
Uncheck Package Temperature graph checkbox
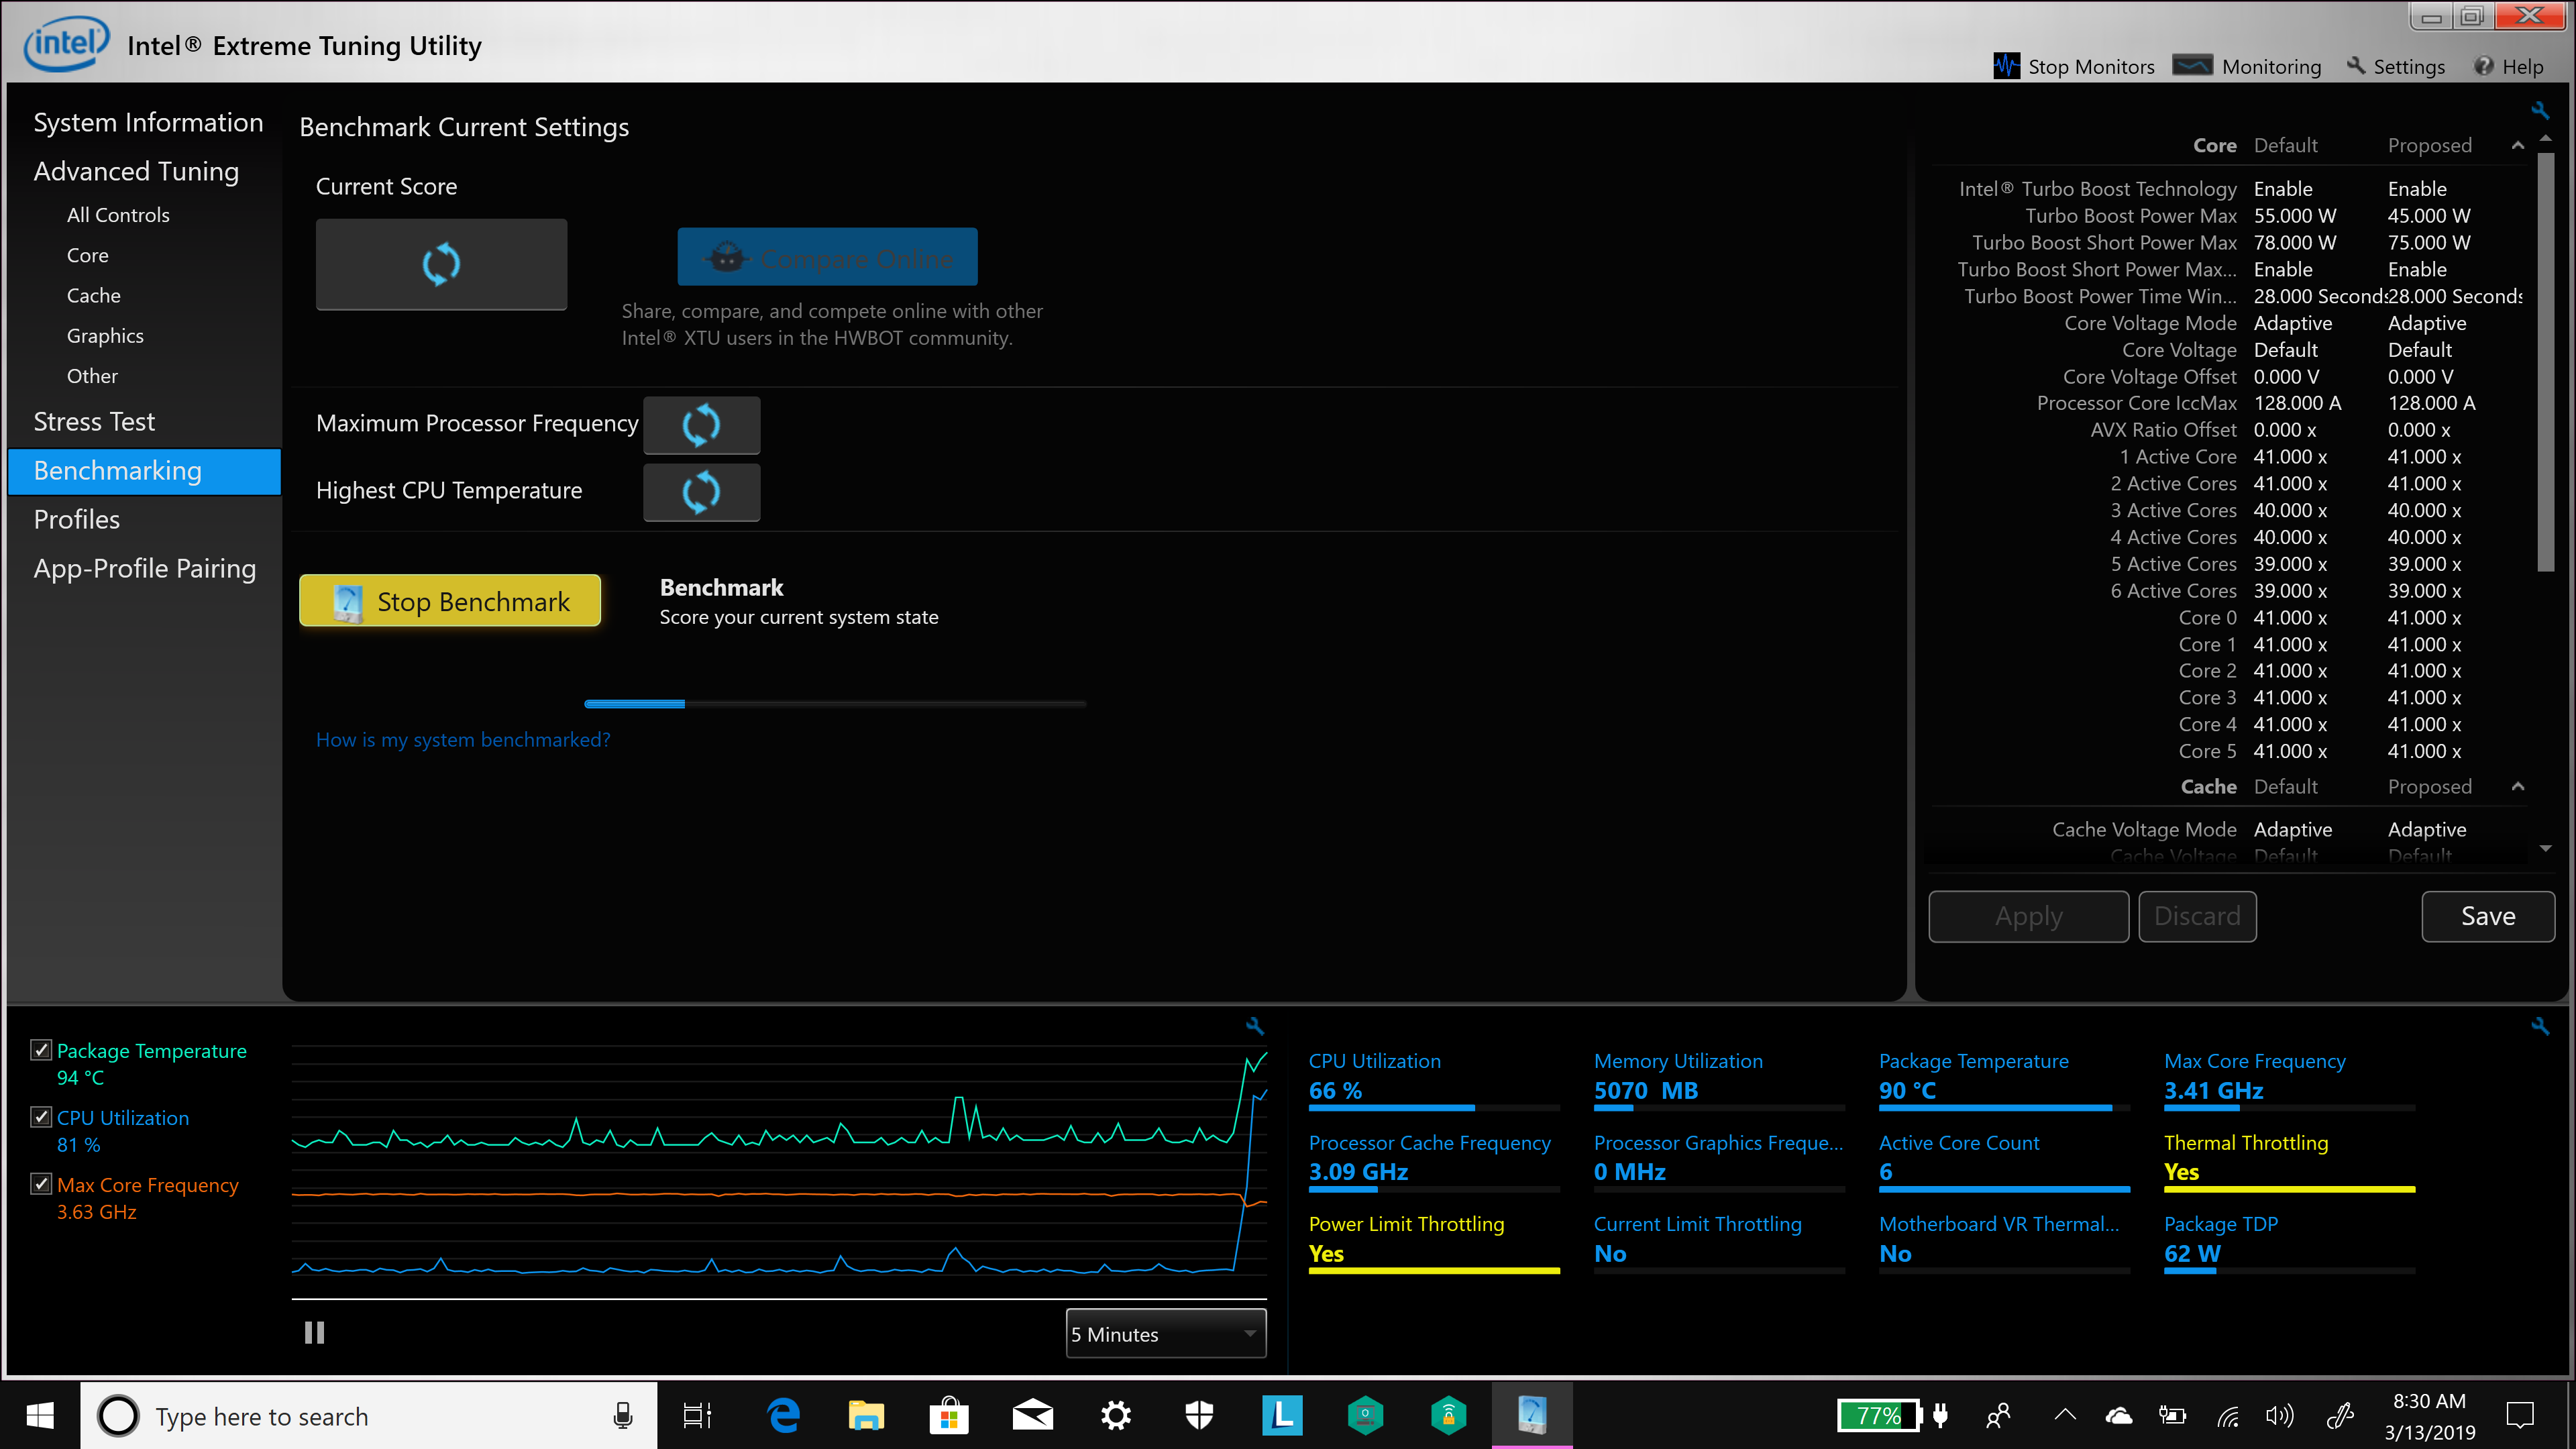coord(41,1050)
